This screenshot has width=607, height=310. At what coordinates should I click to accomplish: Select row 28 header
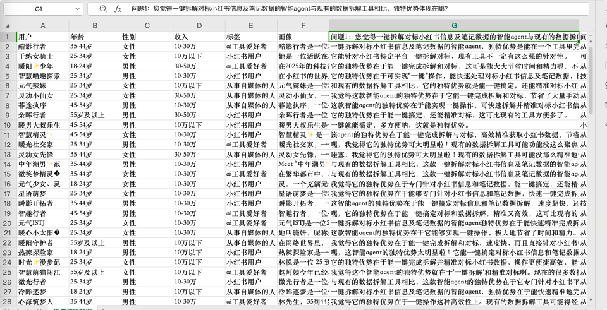8,302
